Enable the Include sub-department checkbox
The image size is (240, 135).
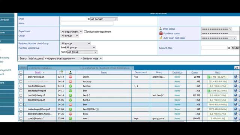coord(85,31)
